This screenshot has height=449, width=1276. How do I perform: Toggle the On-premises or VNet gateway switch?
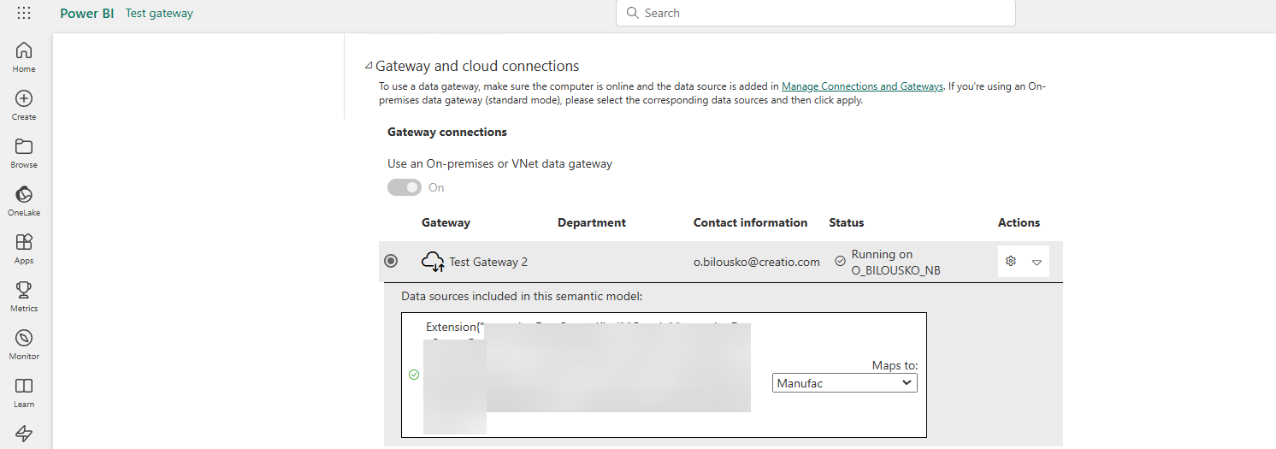[x=405, y=187]
